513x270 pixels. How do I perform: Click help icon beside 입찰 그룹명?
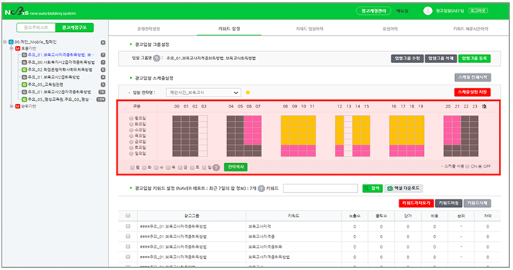click(157, 58)
